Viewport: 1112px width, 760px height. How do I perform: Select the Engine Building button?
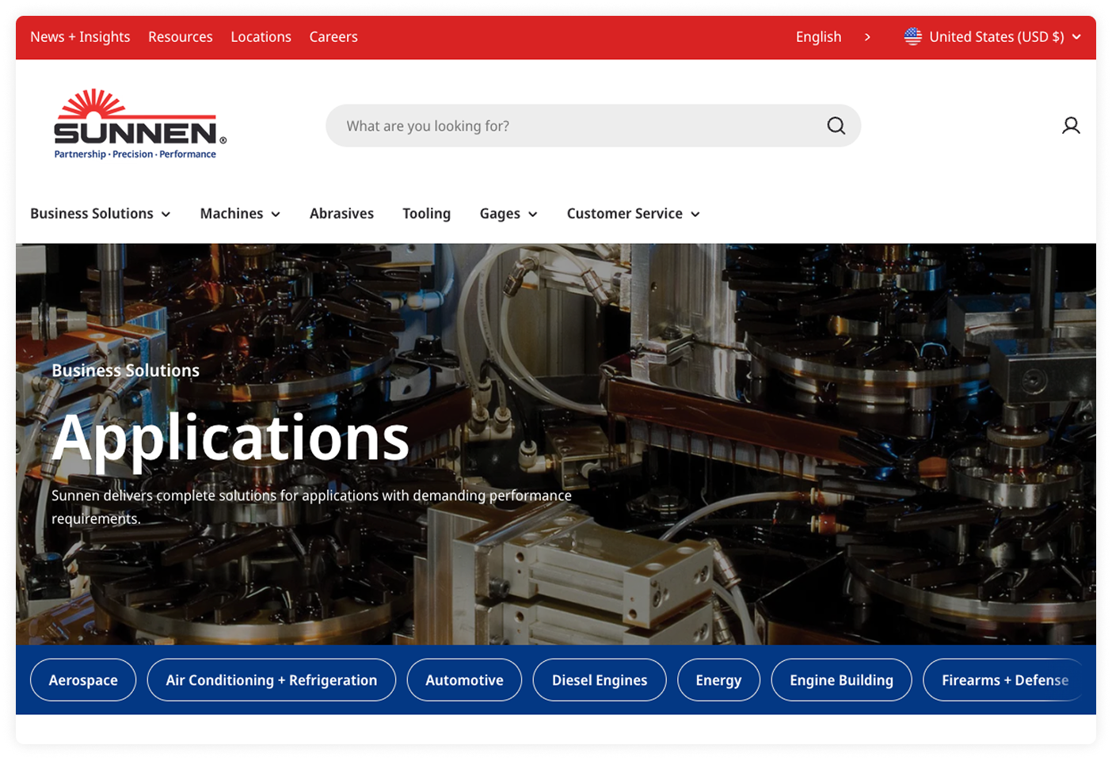click(841, 680)
